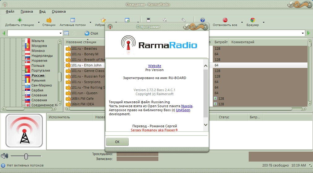Image resolution: width=313 pixels, height=173 pixels.
Task: Click the station search icon beside address box
Action: click(x=66, y=33)
